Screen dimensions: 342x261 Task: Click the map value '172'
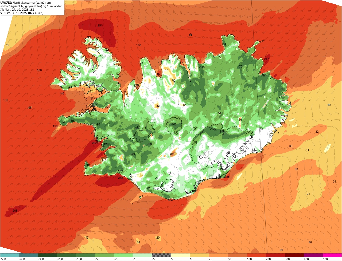point(138,45)
